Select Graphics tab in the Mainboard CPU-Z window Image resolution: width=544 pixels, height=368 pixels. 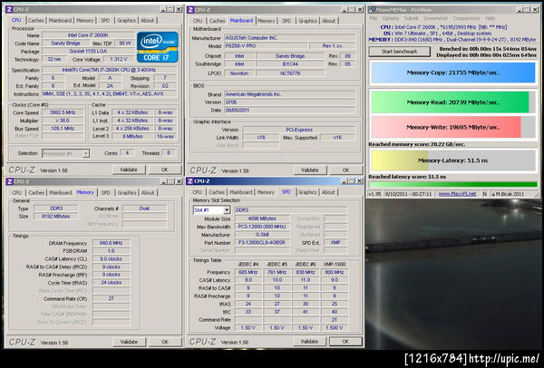coord(308,19)
